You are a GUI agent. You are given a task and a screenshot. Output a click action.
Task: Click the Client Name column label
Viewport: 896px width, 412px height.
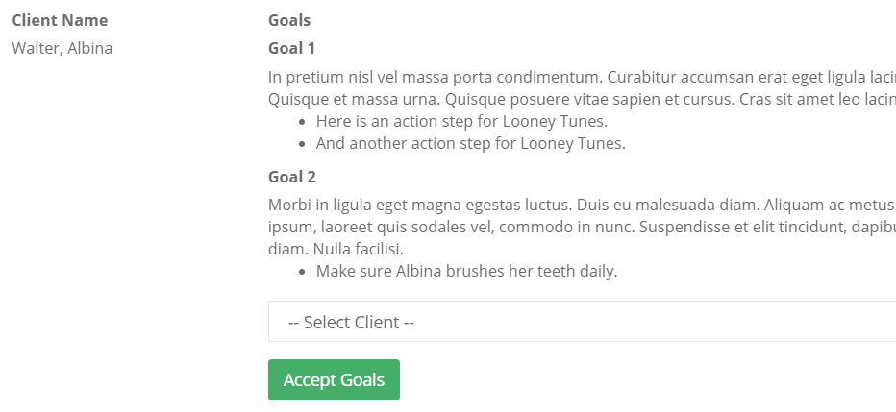point(60,20)
